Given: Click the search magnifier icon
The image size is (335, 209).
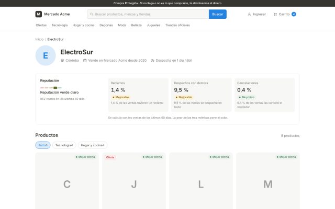Looking at the screenshot, I should coord(92,14).
